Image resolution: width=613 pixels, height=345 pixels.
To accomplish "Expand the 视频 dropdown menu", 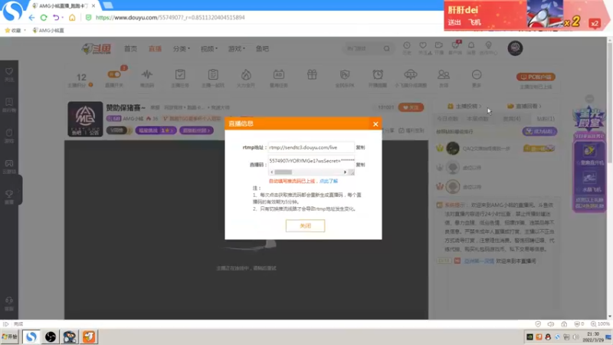I will click(208, 49).
